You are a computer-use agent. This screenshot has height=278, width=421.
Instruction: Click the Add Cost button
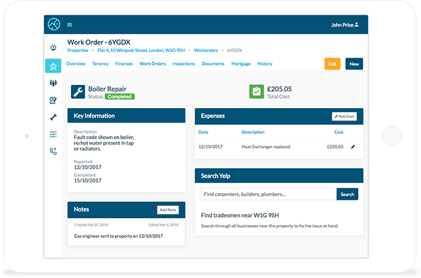[344, 117]
